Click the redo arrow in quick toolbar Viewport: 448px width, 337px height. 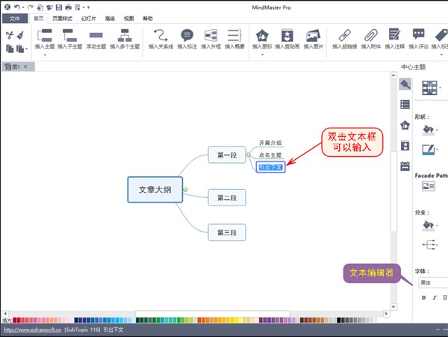point(31,7)
